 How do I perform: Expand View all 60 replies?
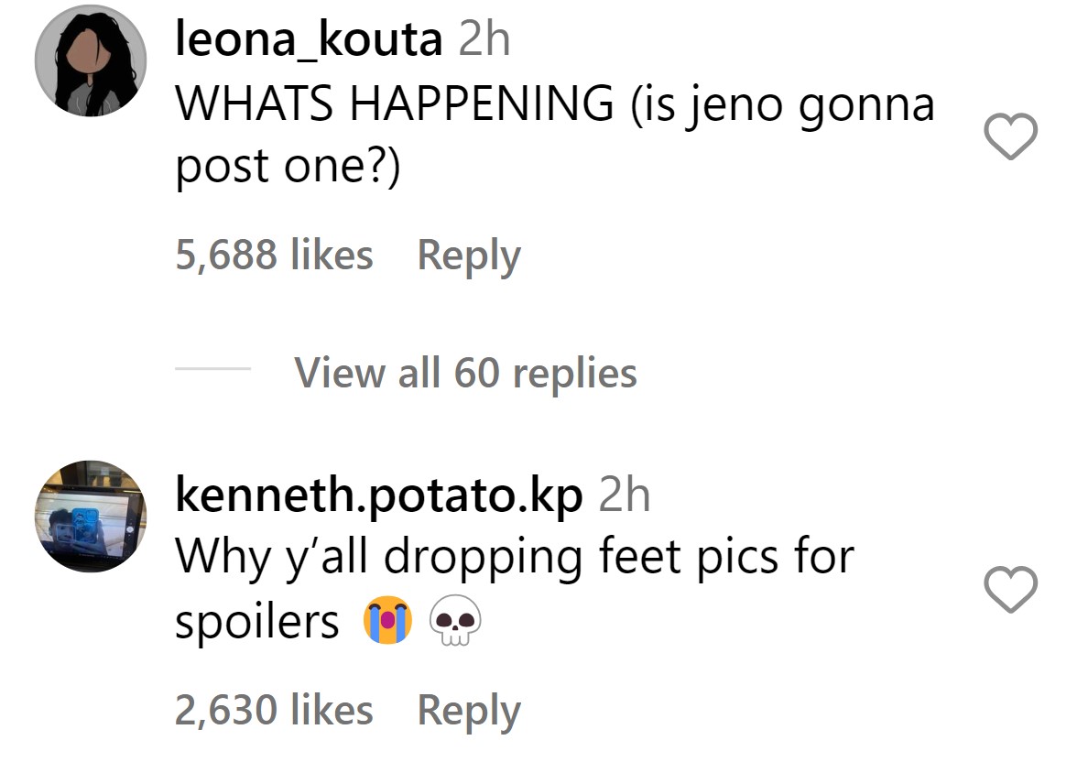pyautogui.click(x=465, y=373)
